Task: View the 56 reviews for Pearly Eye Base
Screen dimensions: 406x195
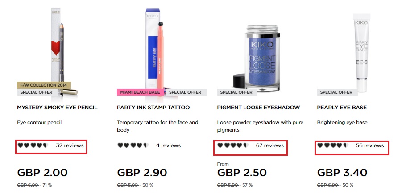Action: tap(369, 145)
